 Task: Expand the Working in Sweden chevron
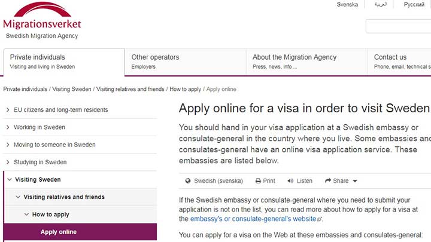(x=8, y=127)
